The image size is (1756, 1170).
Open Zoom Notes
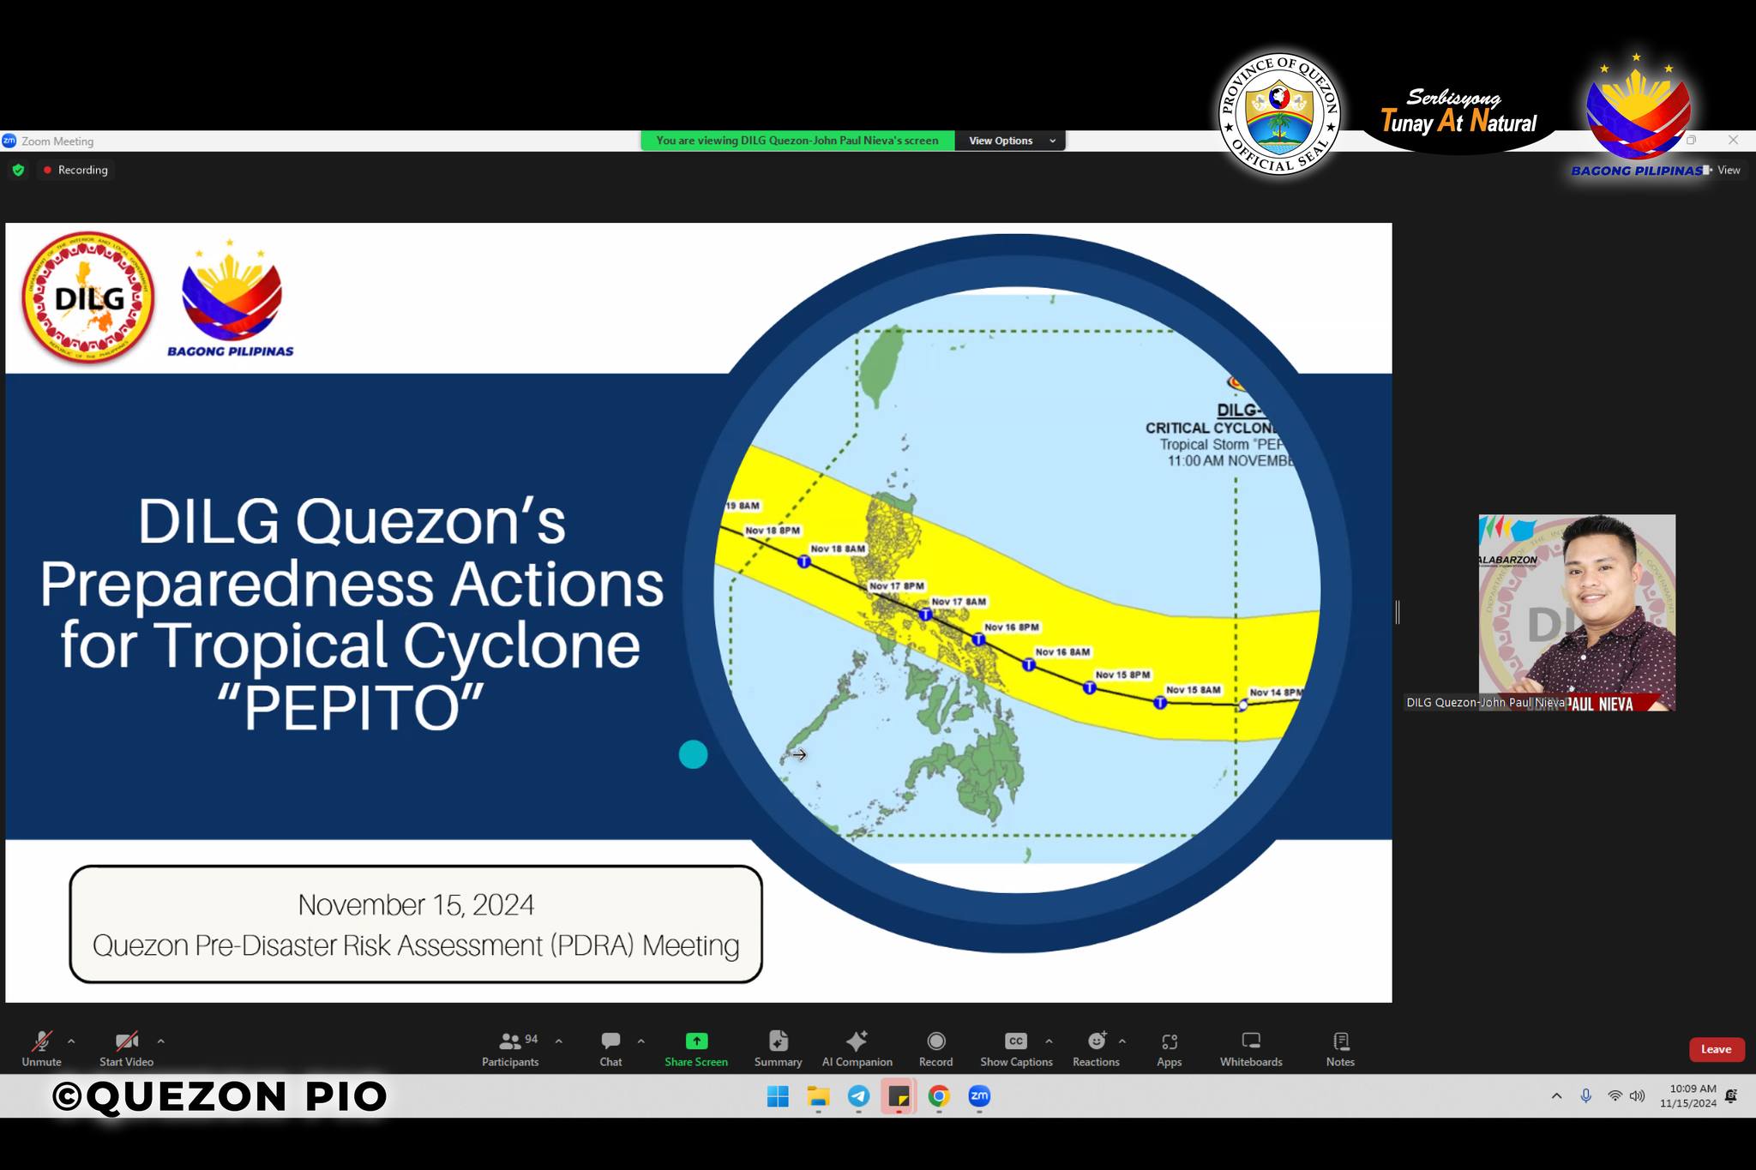point(1340,1048)
